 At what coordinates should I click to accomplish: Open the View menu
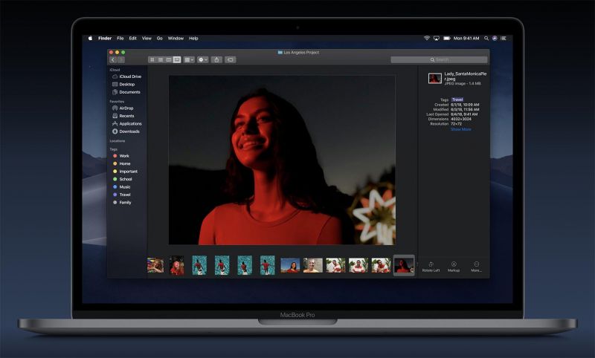[147, 39]
